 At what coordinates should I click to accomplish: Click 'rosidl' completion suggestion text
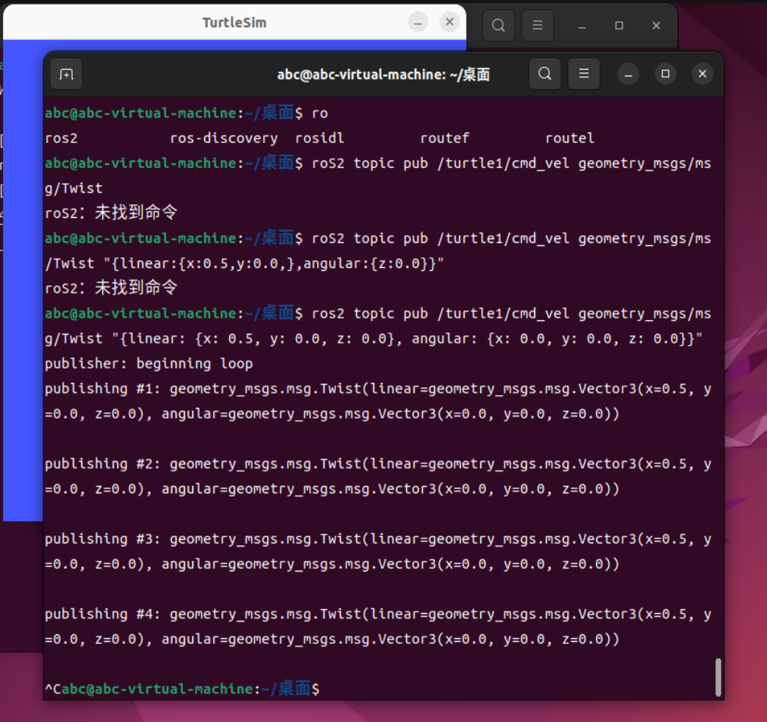(319, 138)
